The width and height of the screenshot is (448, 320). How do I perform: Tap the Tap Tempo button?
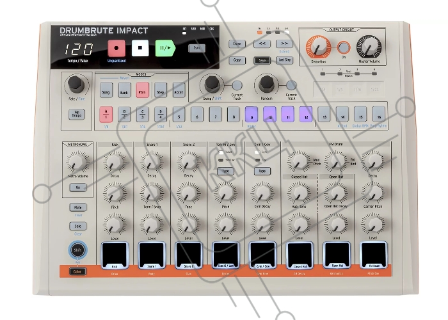76,115
